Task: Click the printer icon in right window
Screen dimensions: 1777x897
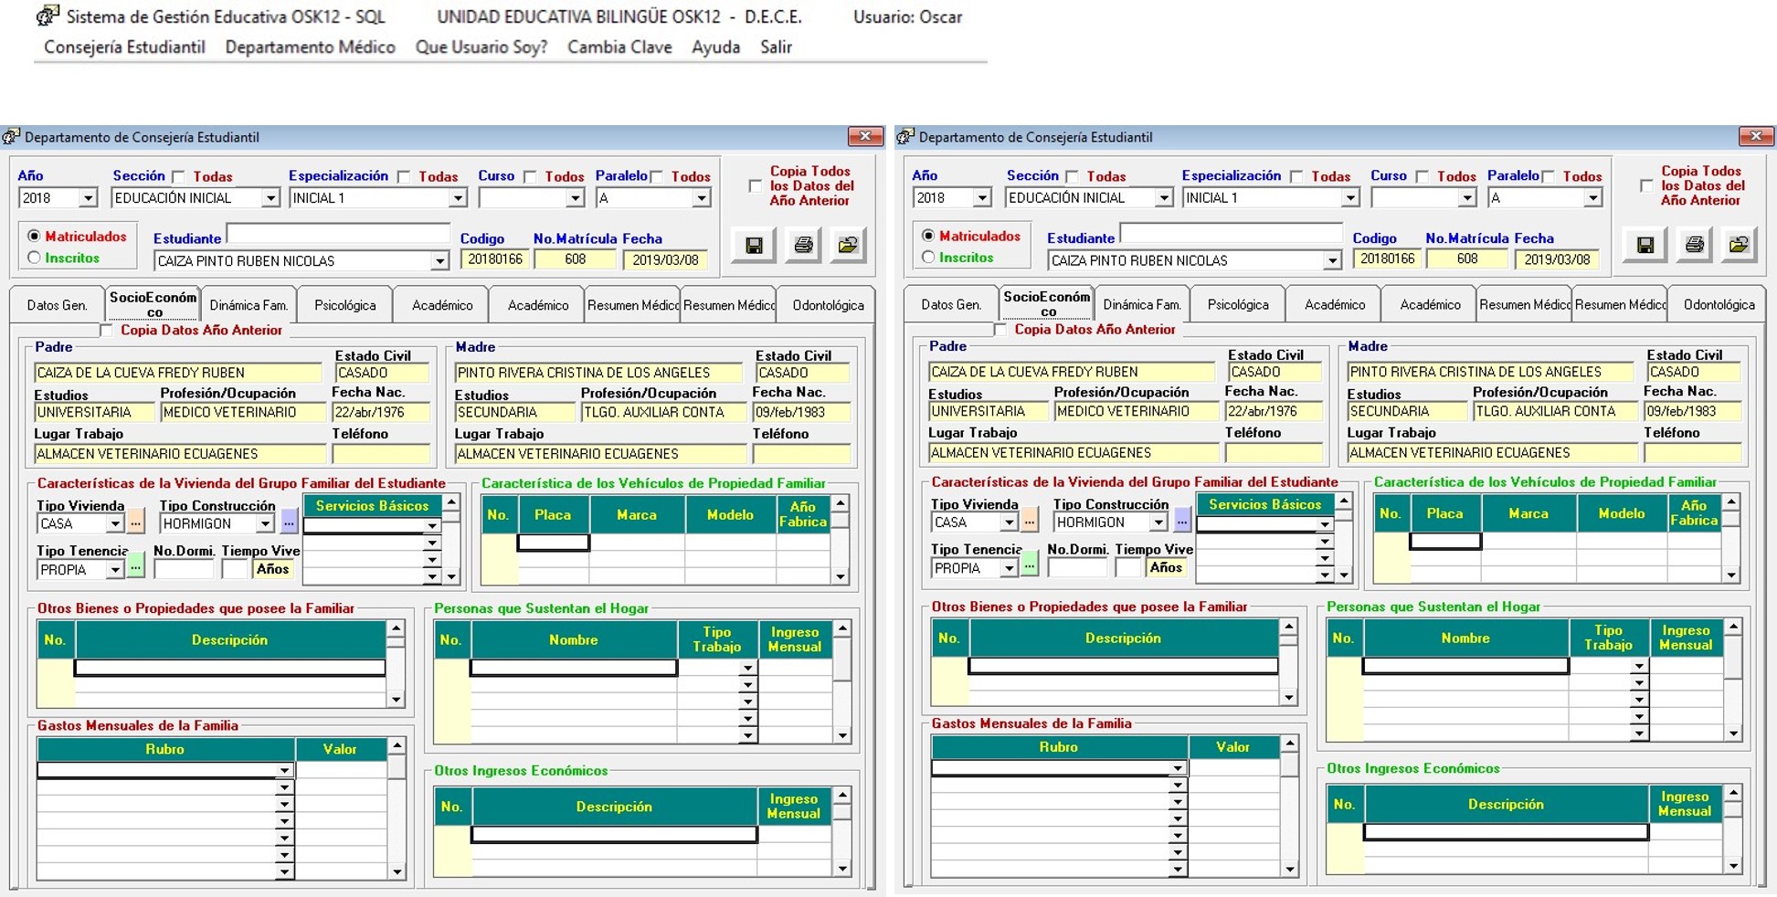Action: [x=1694, y=245]
